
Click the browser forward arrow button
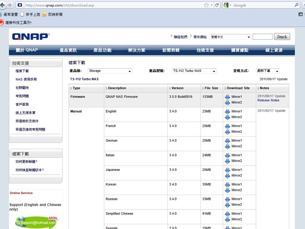tap(10, 5)
